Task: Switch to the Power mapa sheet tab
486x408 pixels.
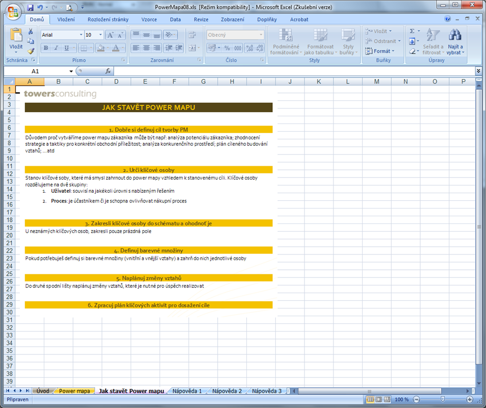Action: click(74, 391)
